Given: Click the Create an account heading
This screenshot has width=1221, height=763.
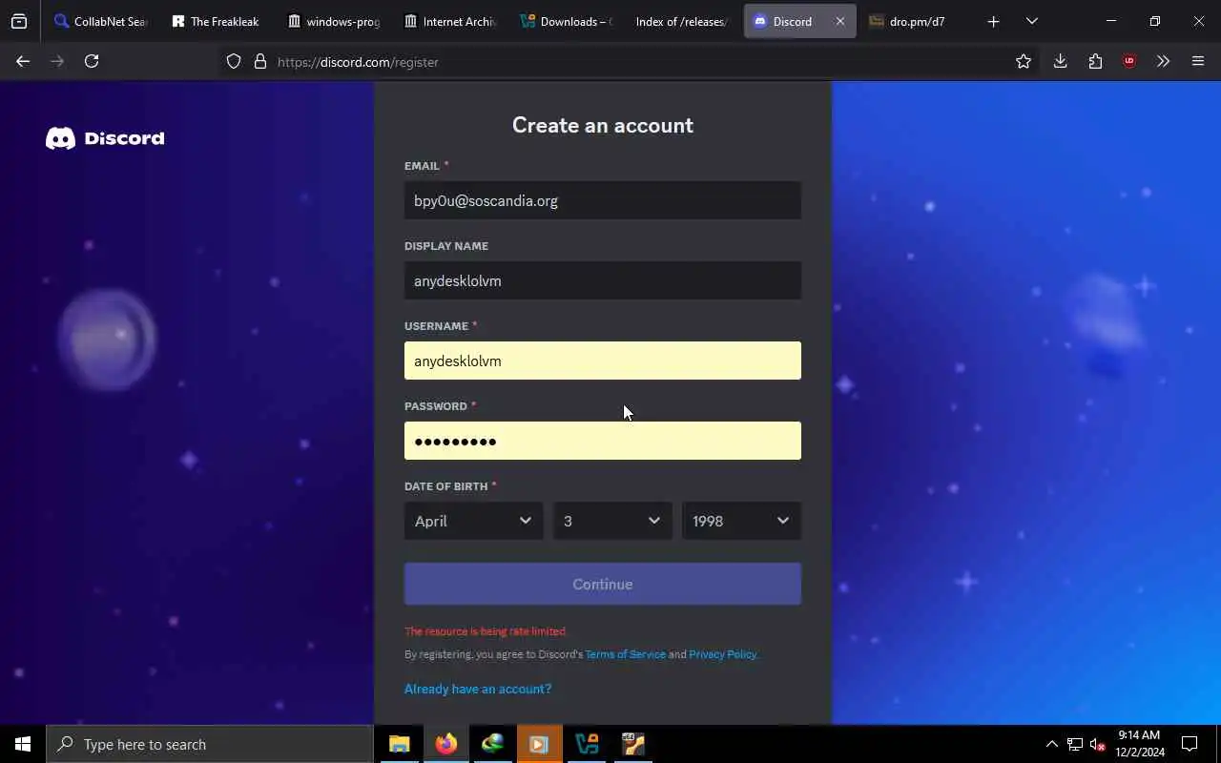Looking at the screenshot, I should pos(603,125).
